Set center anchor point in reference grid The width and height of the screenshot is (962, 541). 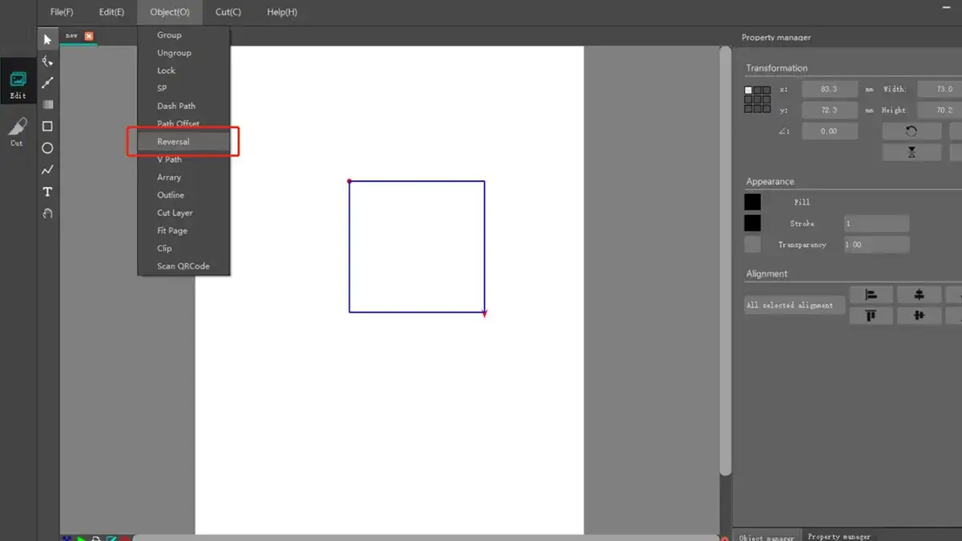click(x=758, y=99)
